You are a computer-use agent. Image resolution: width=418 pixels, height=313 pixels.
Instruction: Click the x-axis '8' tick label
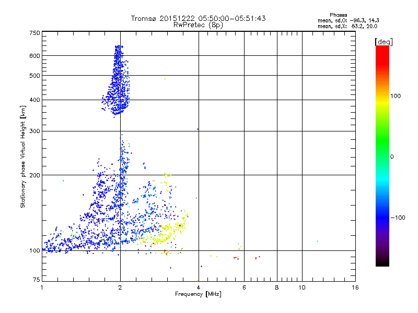(x=277, y=287)
